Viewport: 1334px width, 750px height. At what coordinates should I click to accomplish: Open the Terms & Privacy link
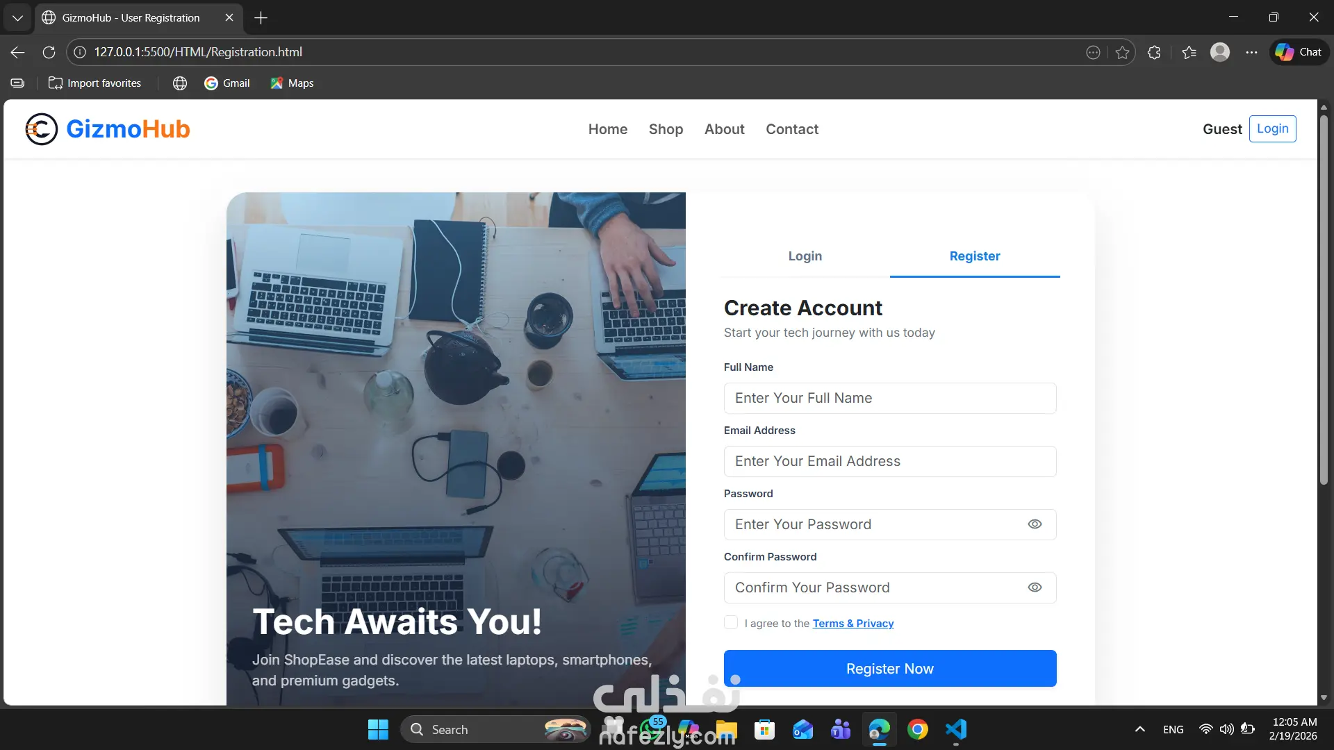pyautogui.click(x=853, y=624)
